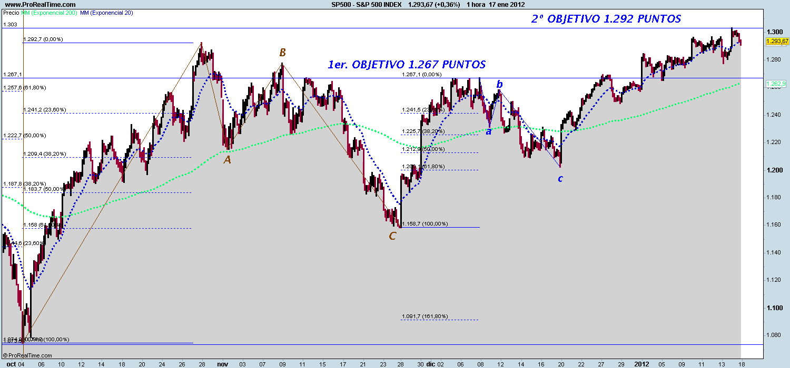Image resolution: width=790 pixels, height=368 pixels.
Task: Click the '2012' year marker on time axis
Action: [641, 363]
